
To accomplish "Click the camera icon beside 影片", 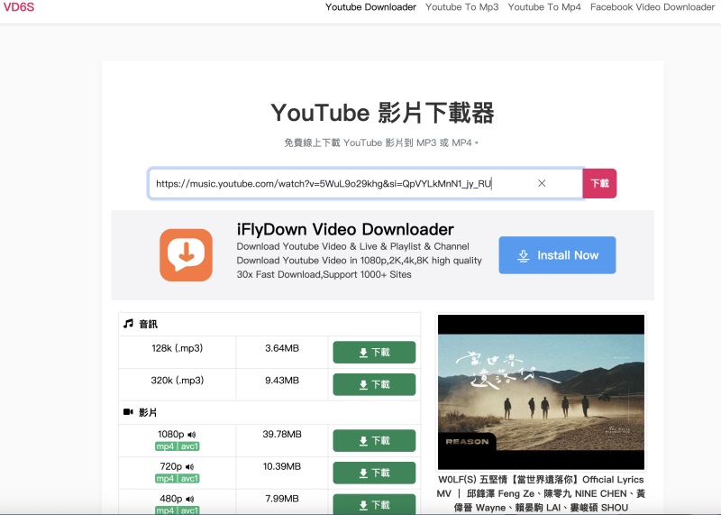I will click(x=128, y=412).
